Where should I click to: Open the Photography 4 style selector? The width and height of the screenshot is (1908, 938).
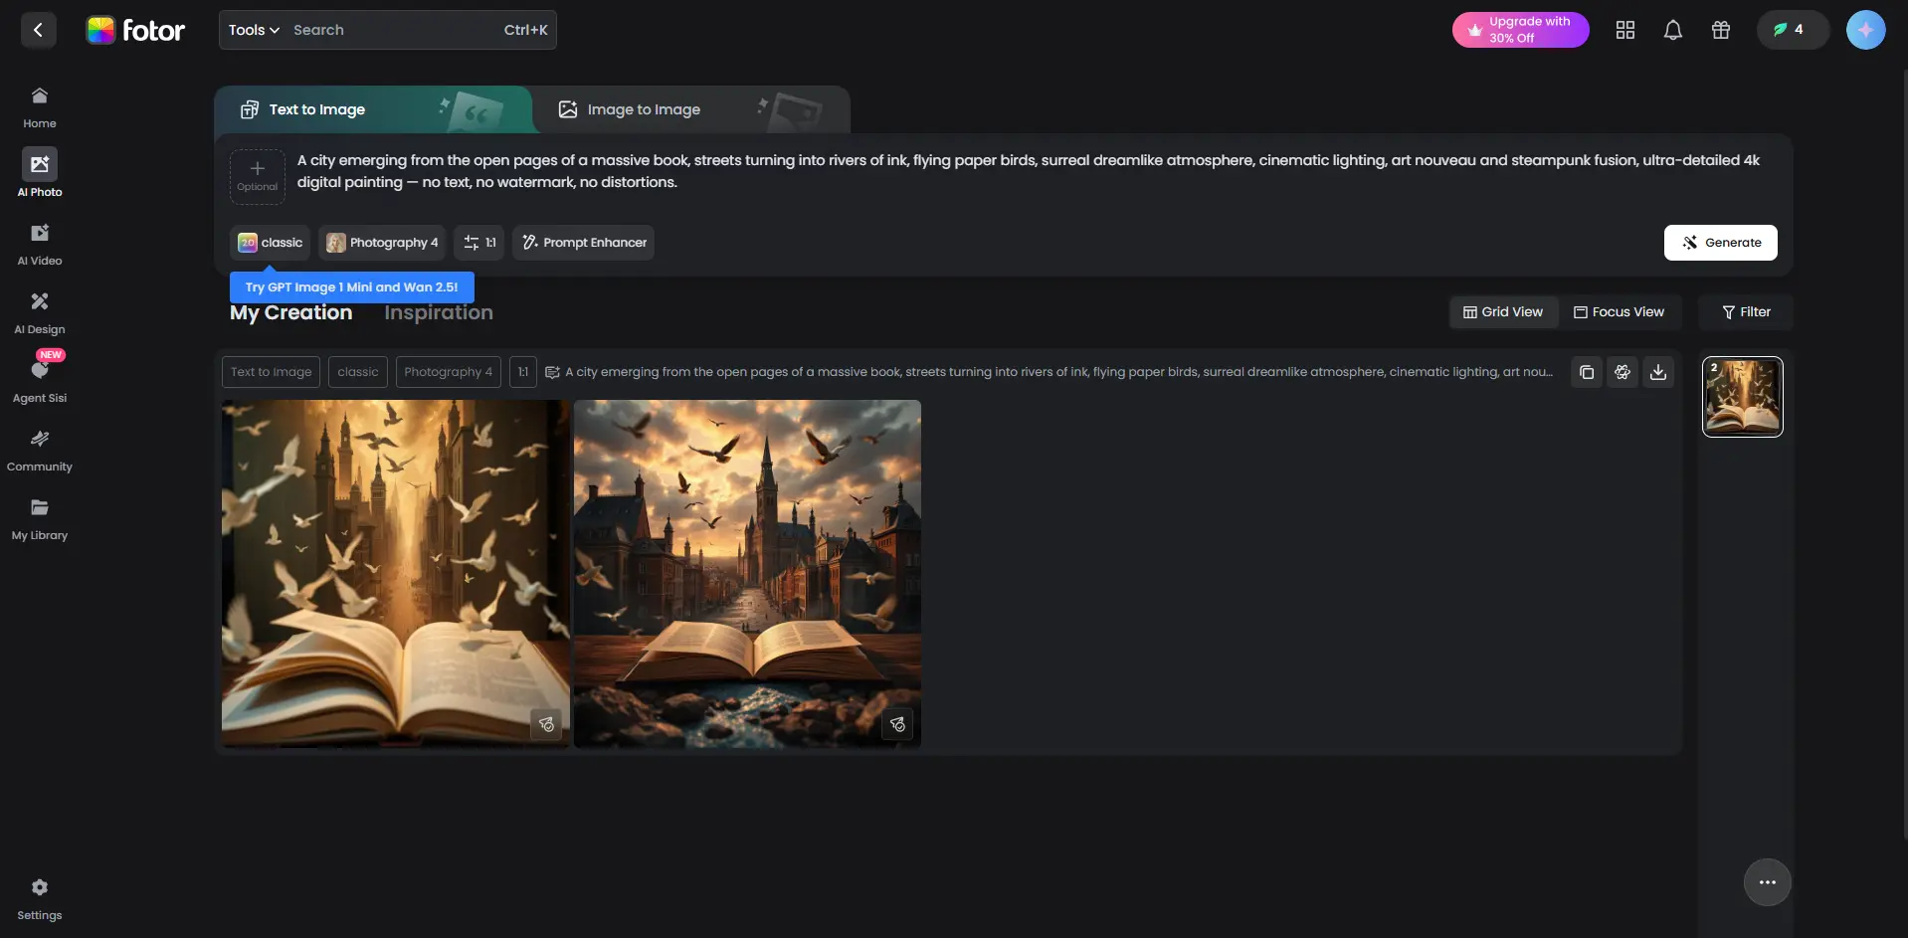(382, 243)
